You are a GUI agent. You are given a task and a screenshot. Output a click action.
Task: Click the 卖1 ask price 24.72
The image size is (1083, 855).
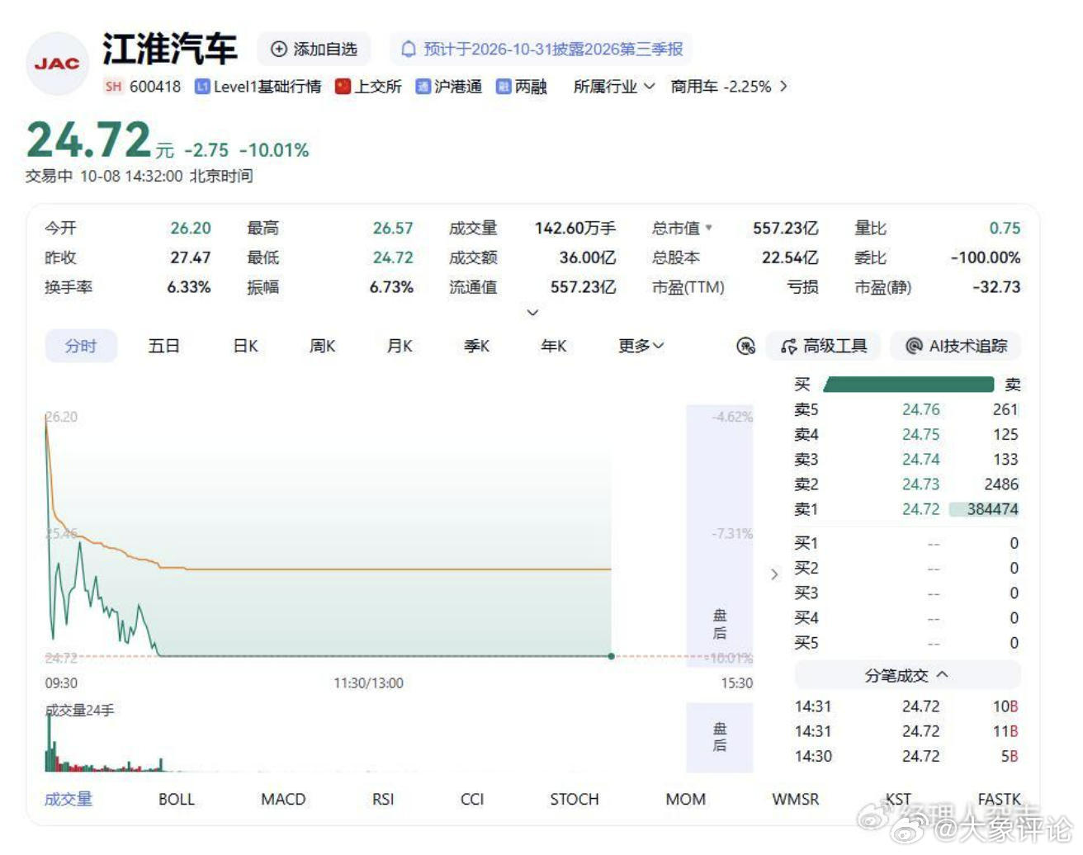tap(920, 509)
